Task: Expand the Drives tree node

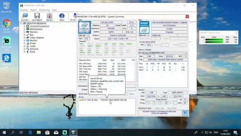Action: pyautogui.click(x=24, y=43)
